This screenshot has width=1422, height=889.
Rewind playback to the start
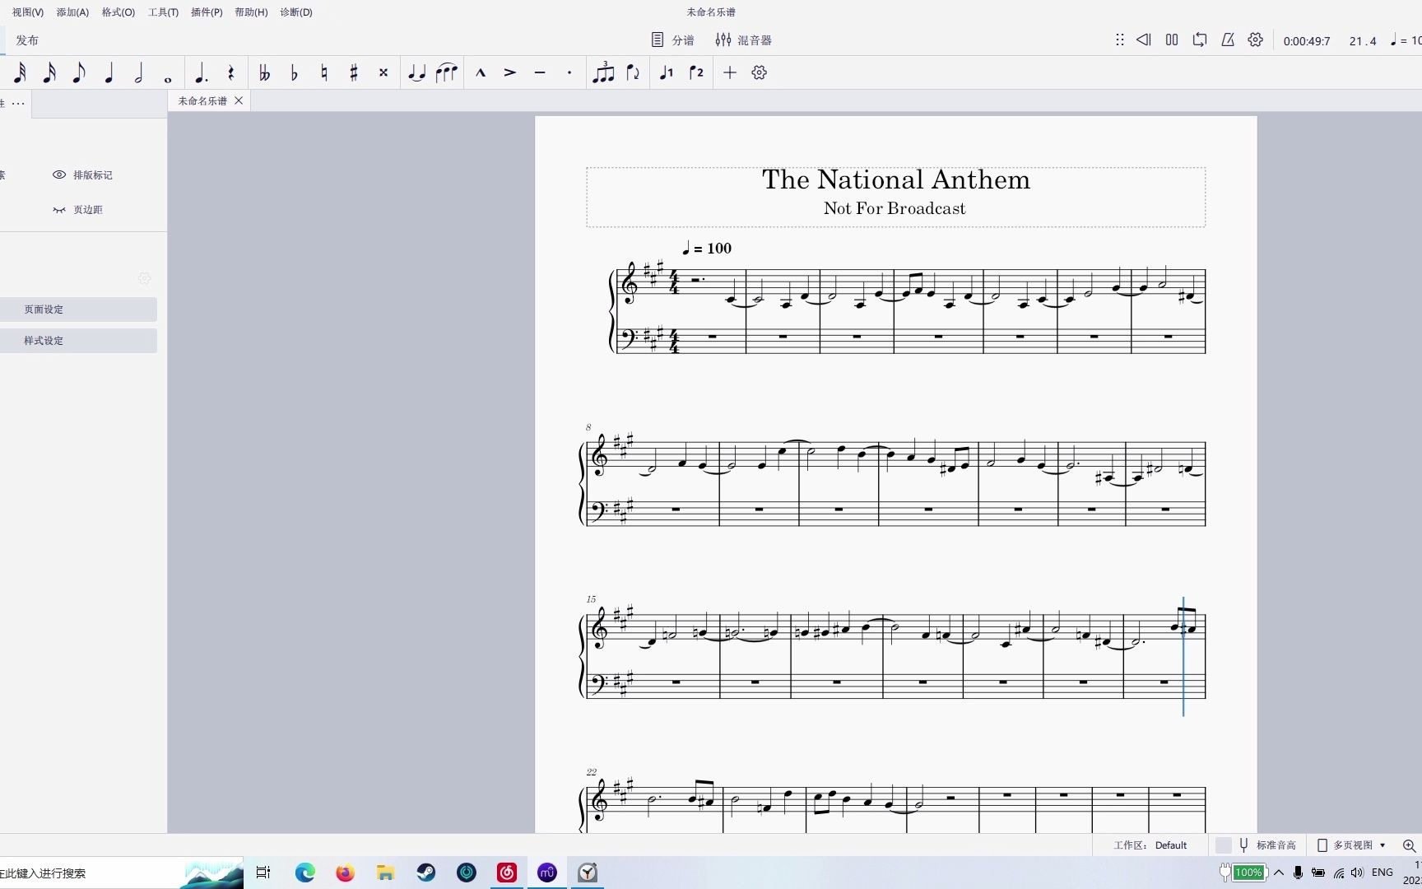pos(1144,40)
